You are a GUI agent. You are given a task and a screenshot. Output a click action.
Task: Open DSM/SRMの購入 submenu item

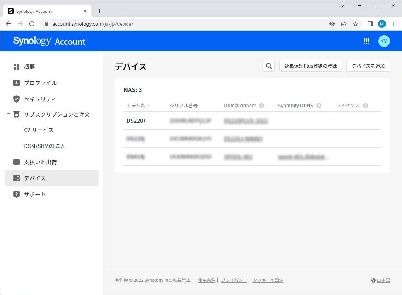44,146
